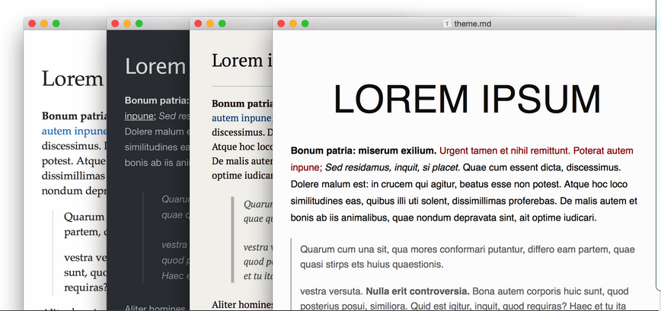Click 'requiras?' text in leftmost window
This screenshot has height=311, width=661.
click(x=85, y=288)
